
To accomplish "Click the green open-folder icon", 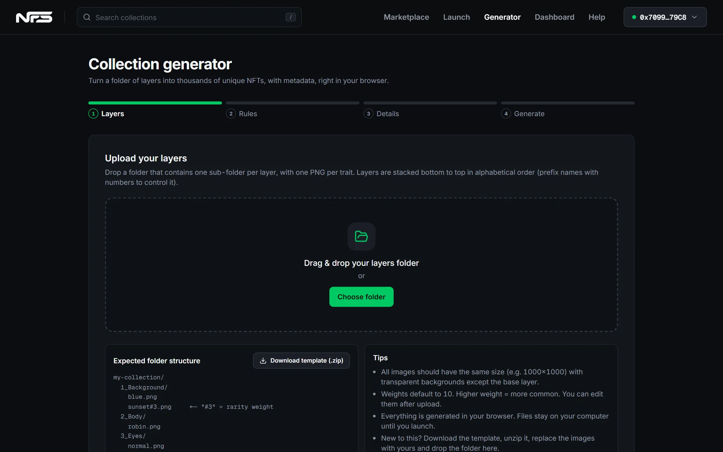I will click(x=361, y=236).
